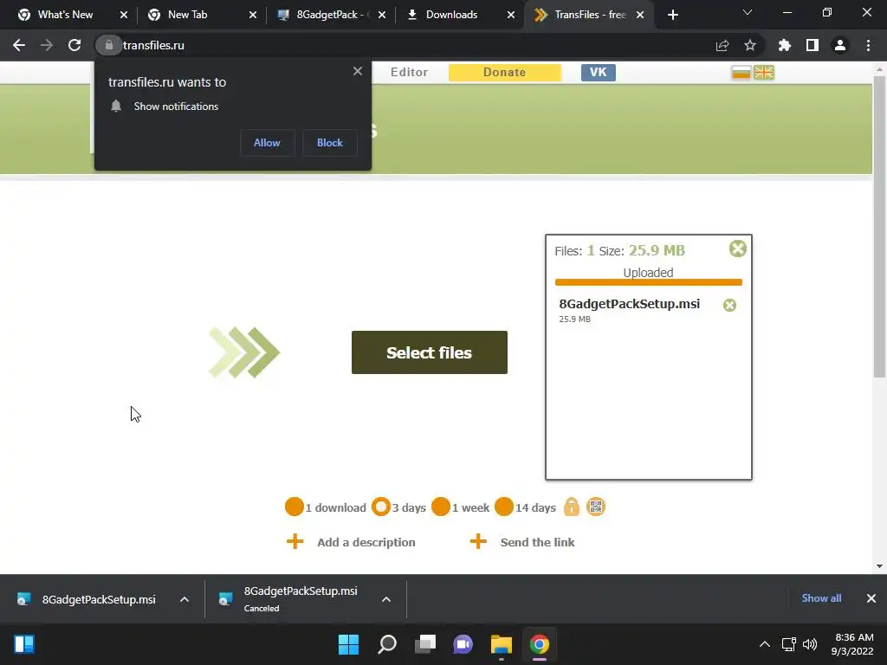887x665 pixels.
Task: Remove all uploaded files panel X
Action: point(738,249)
